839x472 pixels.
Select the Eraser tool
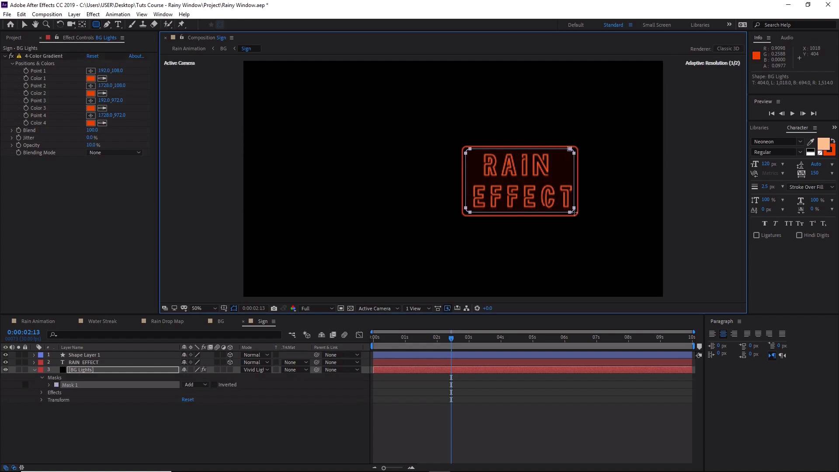(x=154, y=24)
